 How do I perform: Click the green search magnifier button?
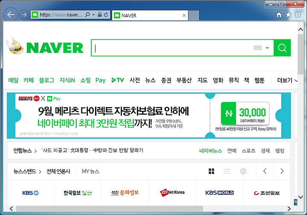coord(282,48)
